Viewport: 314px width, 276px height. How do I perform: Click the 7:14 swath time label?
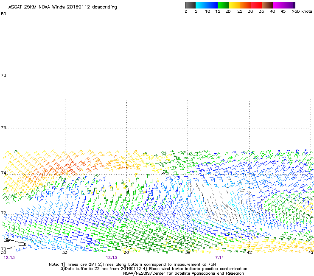tap(220, 258)
